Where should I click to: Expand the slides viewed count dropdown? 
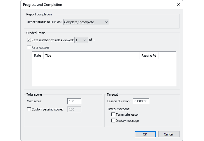81,40
